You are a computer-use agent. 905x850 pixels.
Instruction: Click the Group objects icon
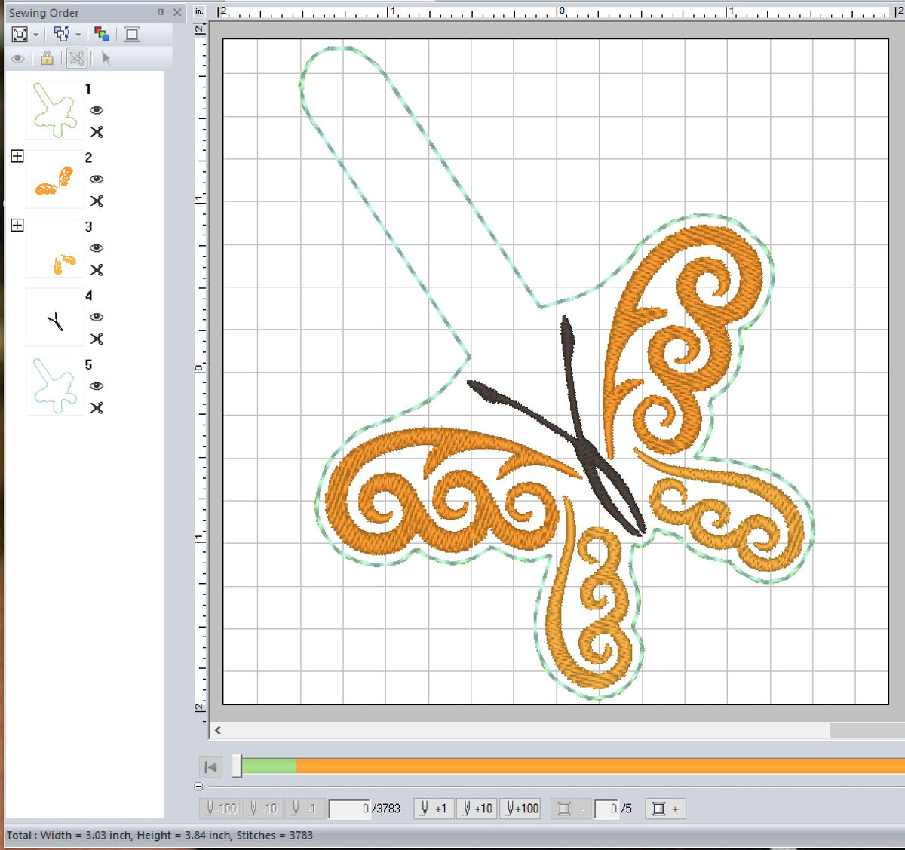pos(61,33)
